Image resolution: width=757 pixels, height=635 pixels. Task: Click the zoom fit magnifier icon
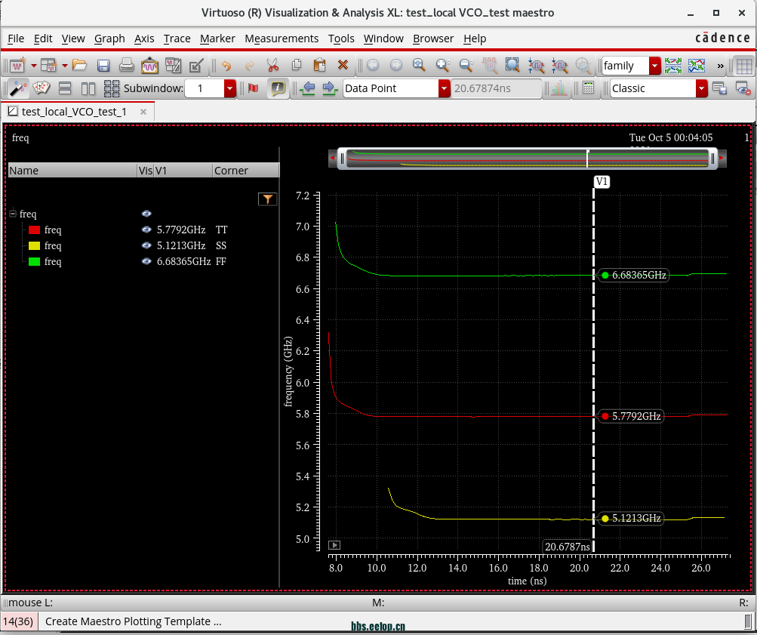click(419, 65)
